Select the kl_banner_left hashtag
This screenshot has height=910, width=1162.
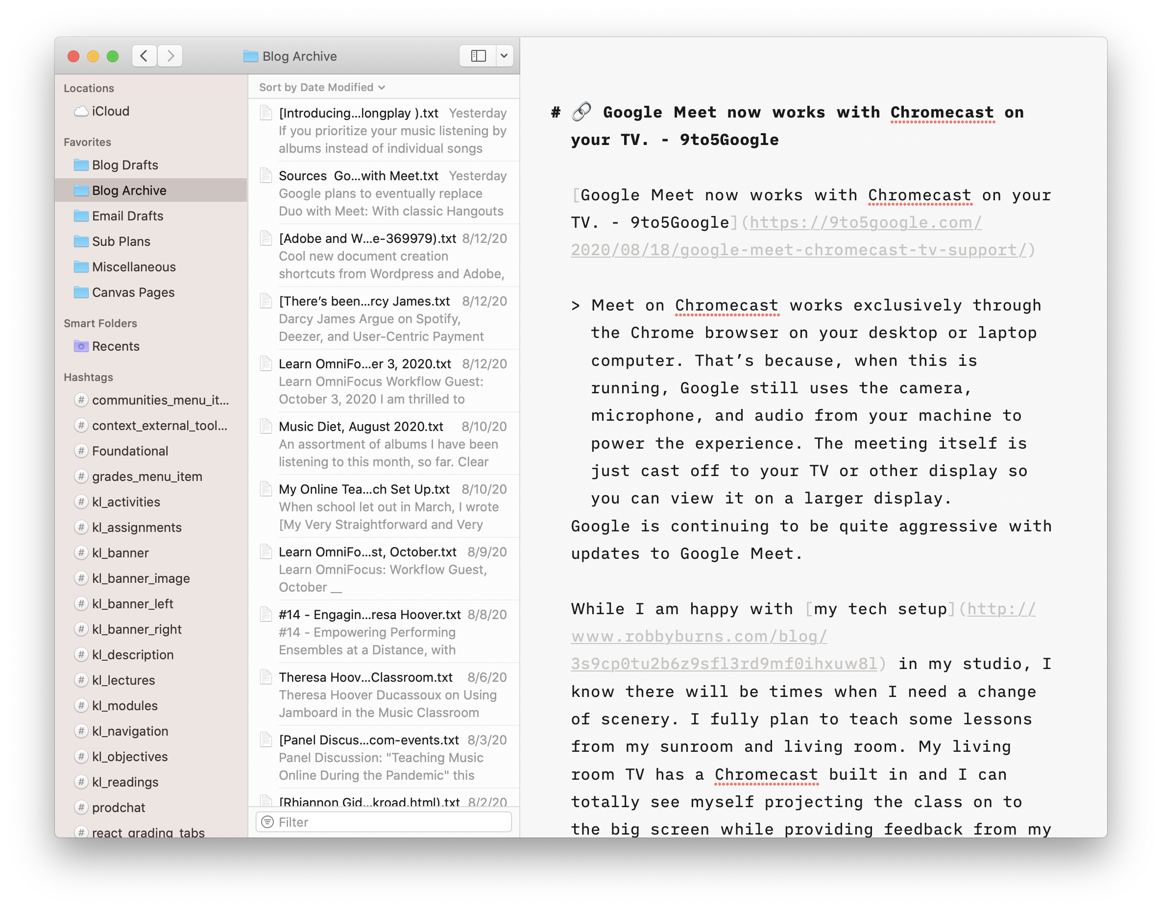click(x=151, y=604)
